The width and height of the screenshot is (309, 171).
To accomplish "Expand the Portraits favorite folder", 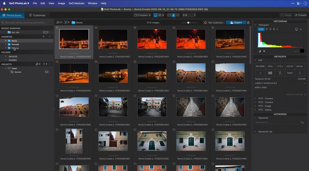I will click(6, 44).
